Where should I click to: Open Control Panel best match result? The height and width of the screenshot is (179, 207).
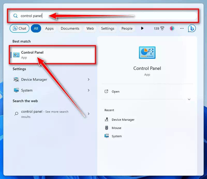pyautogui.click(x=53, y=55)
